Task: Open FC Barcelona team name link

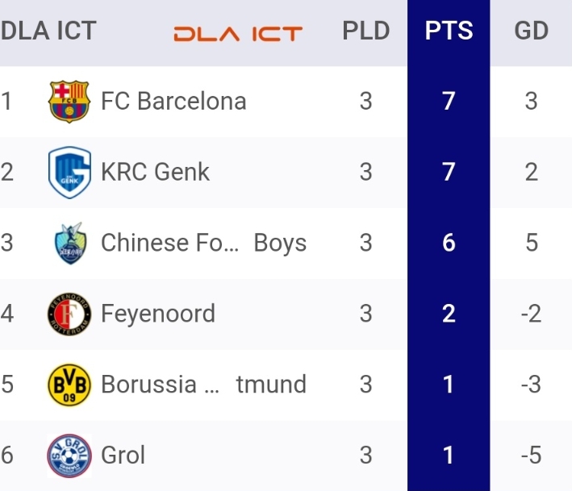Action: pos(173,101)
